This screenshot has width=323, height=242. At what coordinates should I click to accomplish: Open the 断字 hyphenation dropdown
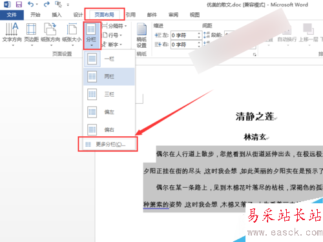tap(112, 45)
